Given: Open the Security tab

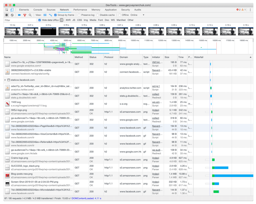Looking at the screenshot, I should click(126, 10).
